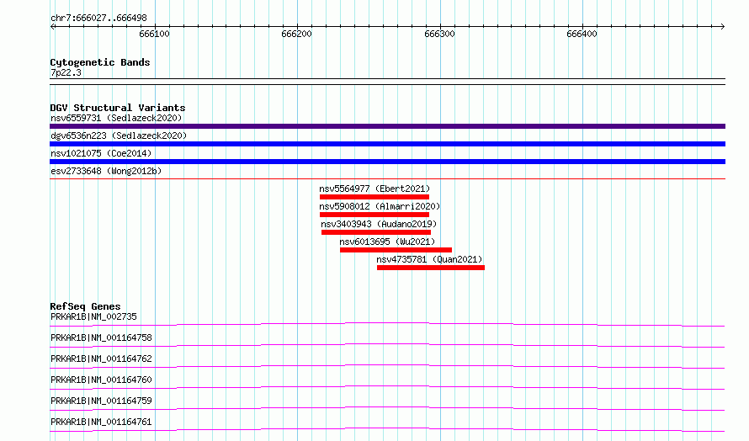Click the blue dgv6536n223 variant bar
The width and height of the screenshot is (749, 441).
(x=387, y=144)
